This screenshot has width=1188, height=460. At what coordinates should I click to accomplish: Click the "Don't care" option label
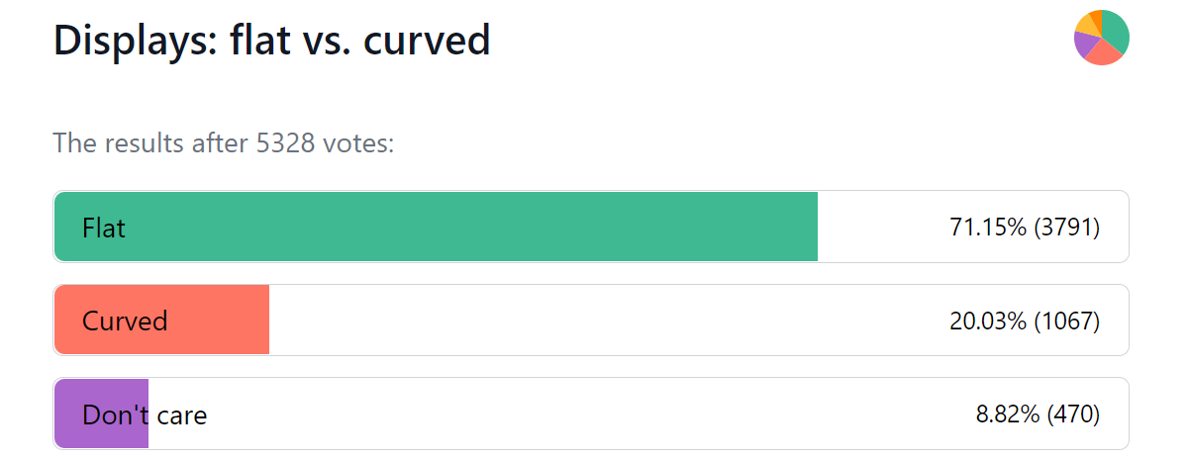coord(145,414)
